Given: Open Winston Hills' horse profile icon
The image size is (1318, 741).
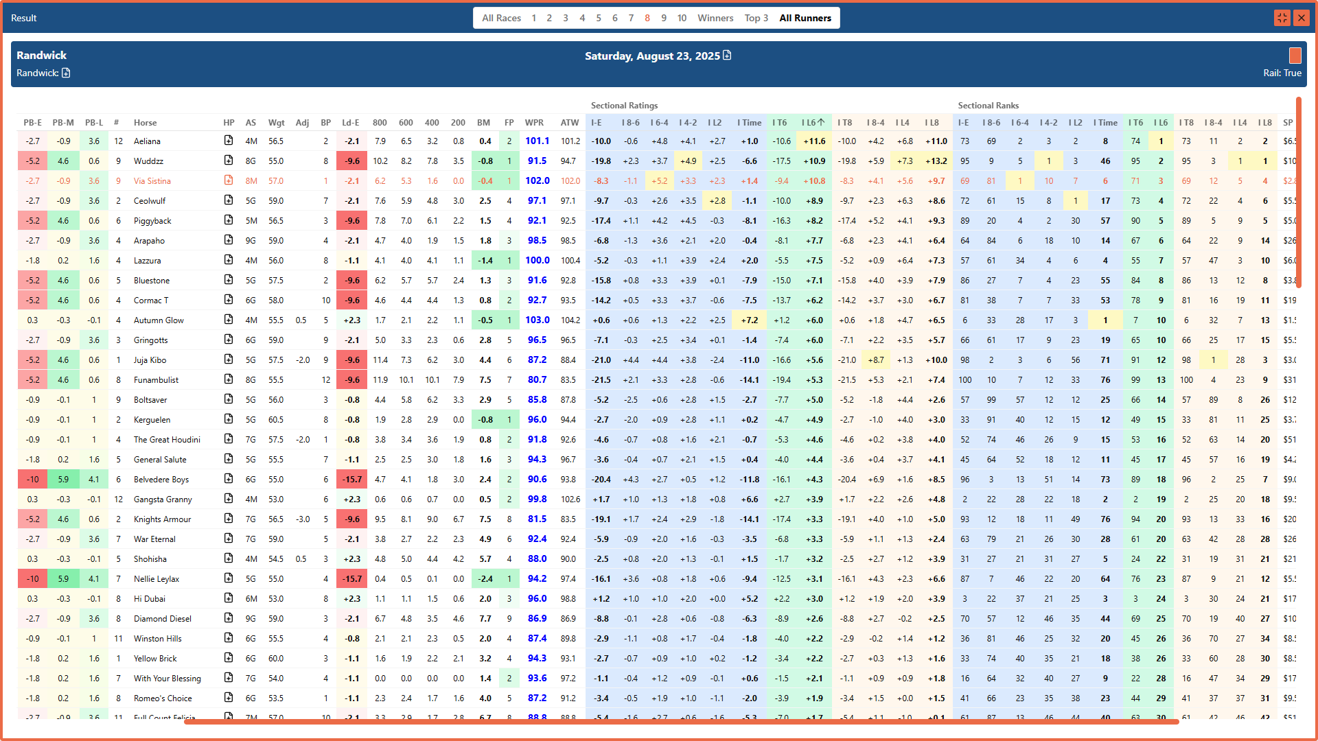Looking at the screenshot, I should (229, 638).
